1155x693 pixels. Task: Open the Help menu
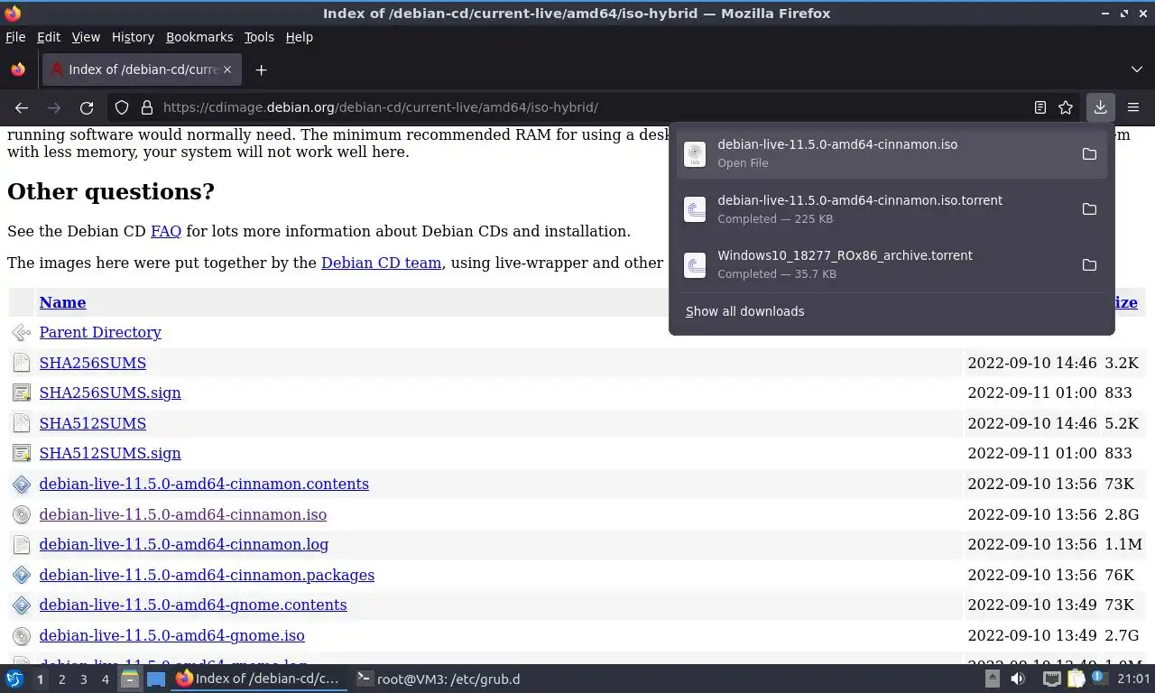pos(300,37)
